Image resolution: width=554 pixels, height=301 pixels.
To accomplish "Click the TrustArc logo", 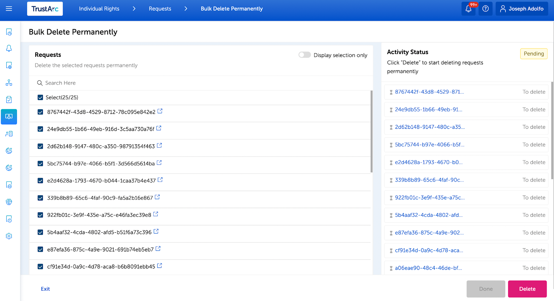I will 45,9.
